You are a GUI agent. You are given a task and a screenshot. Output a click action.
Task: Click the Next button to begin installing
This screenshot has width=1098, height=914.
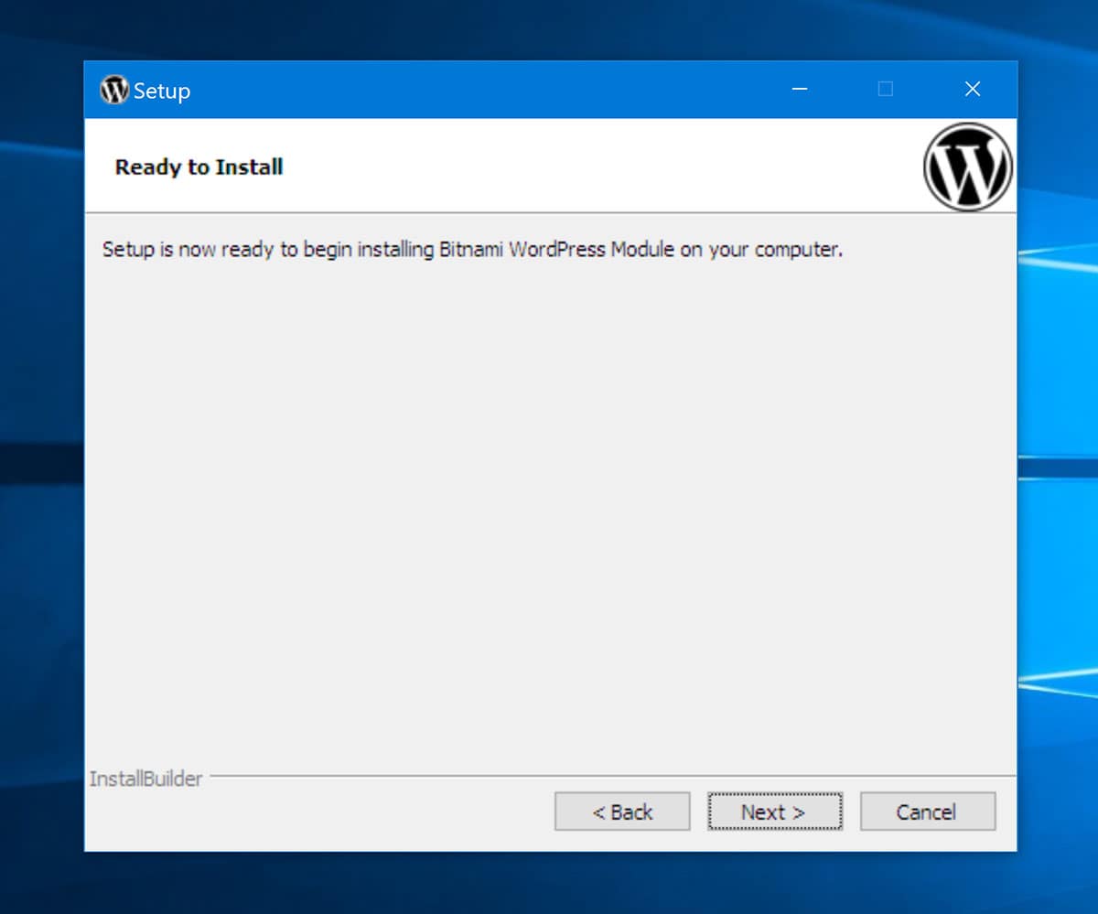774,812
